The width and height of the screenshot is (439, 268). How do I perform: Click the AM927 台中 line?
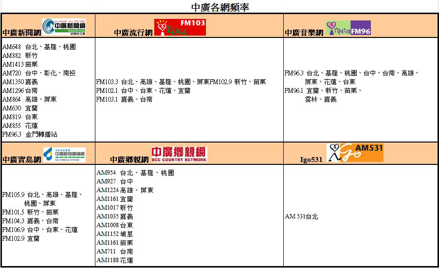pos(115,181)
